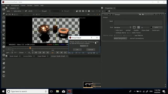This screenshot has width=168, height=94.
Task: Enable the disable checkbox
Action: click(x=132, y=30)
